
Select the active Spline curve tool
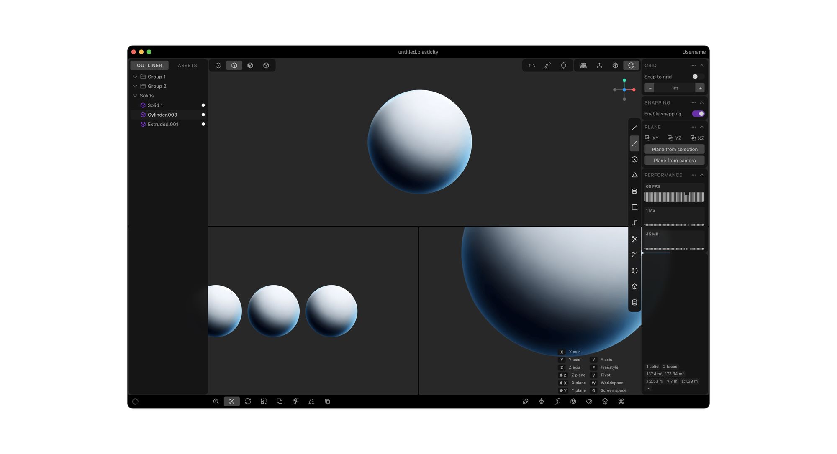pos(634,143)
